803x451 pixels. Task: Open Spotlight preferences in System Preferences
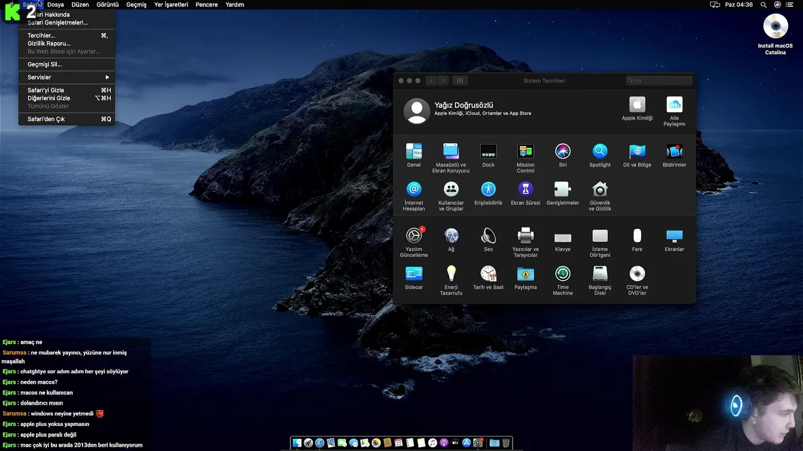[600, 156]
